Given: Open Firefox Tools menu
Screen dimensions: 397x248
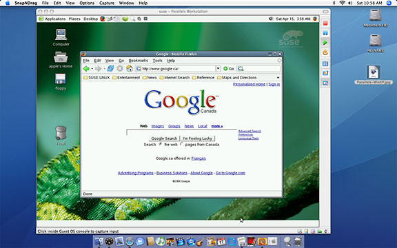Looking at the screenshot, I should tap(157, 61).
